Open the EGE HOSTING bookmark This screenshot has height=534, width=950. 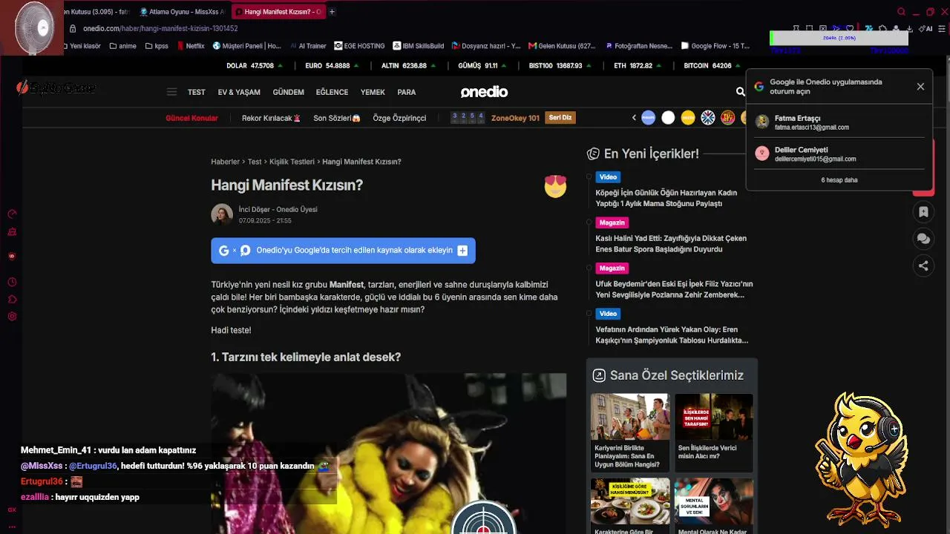[x=360, y=46]
